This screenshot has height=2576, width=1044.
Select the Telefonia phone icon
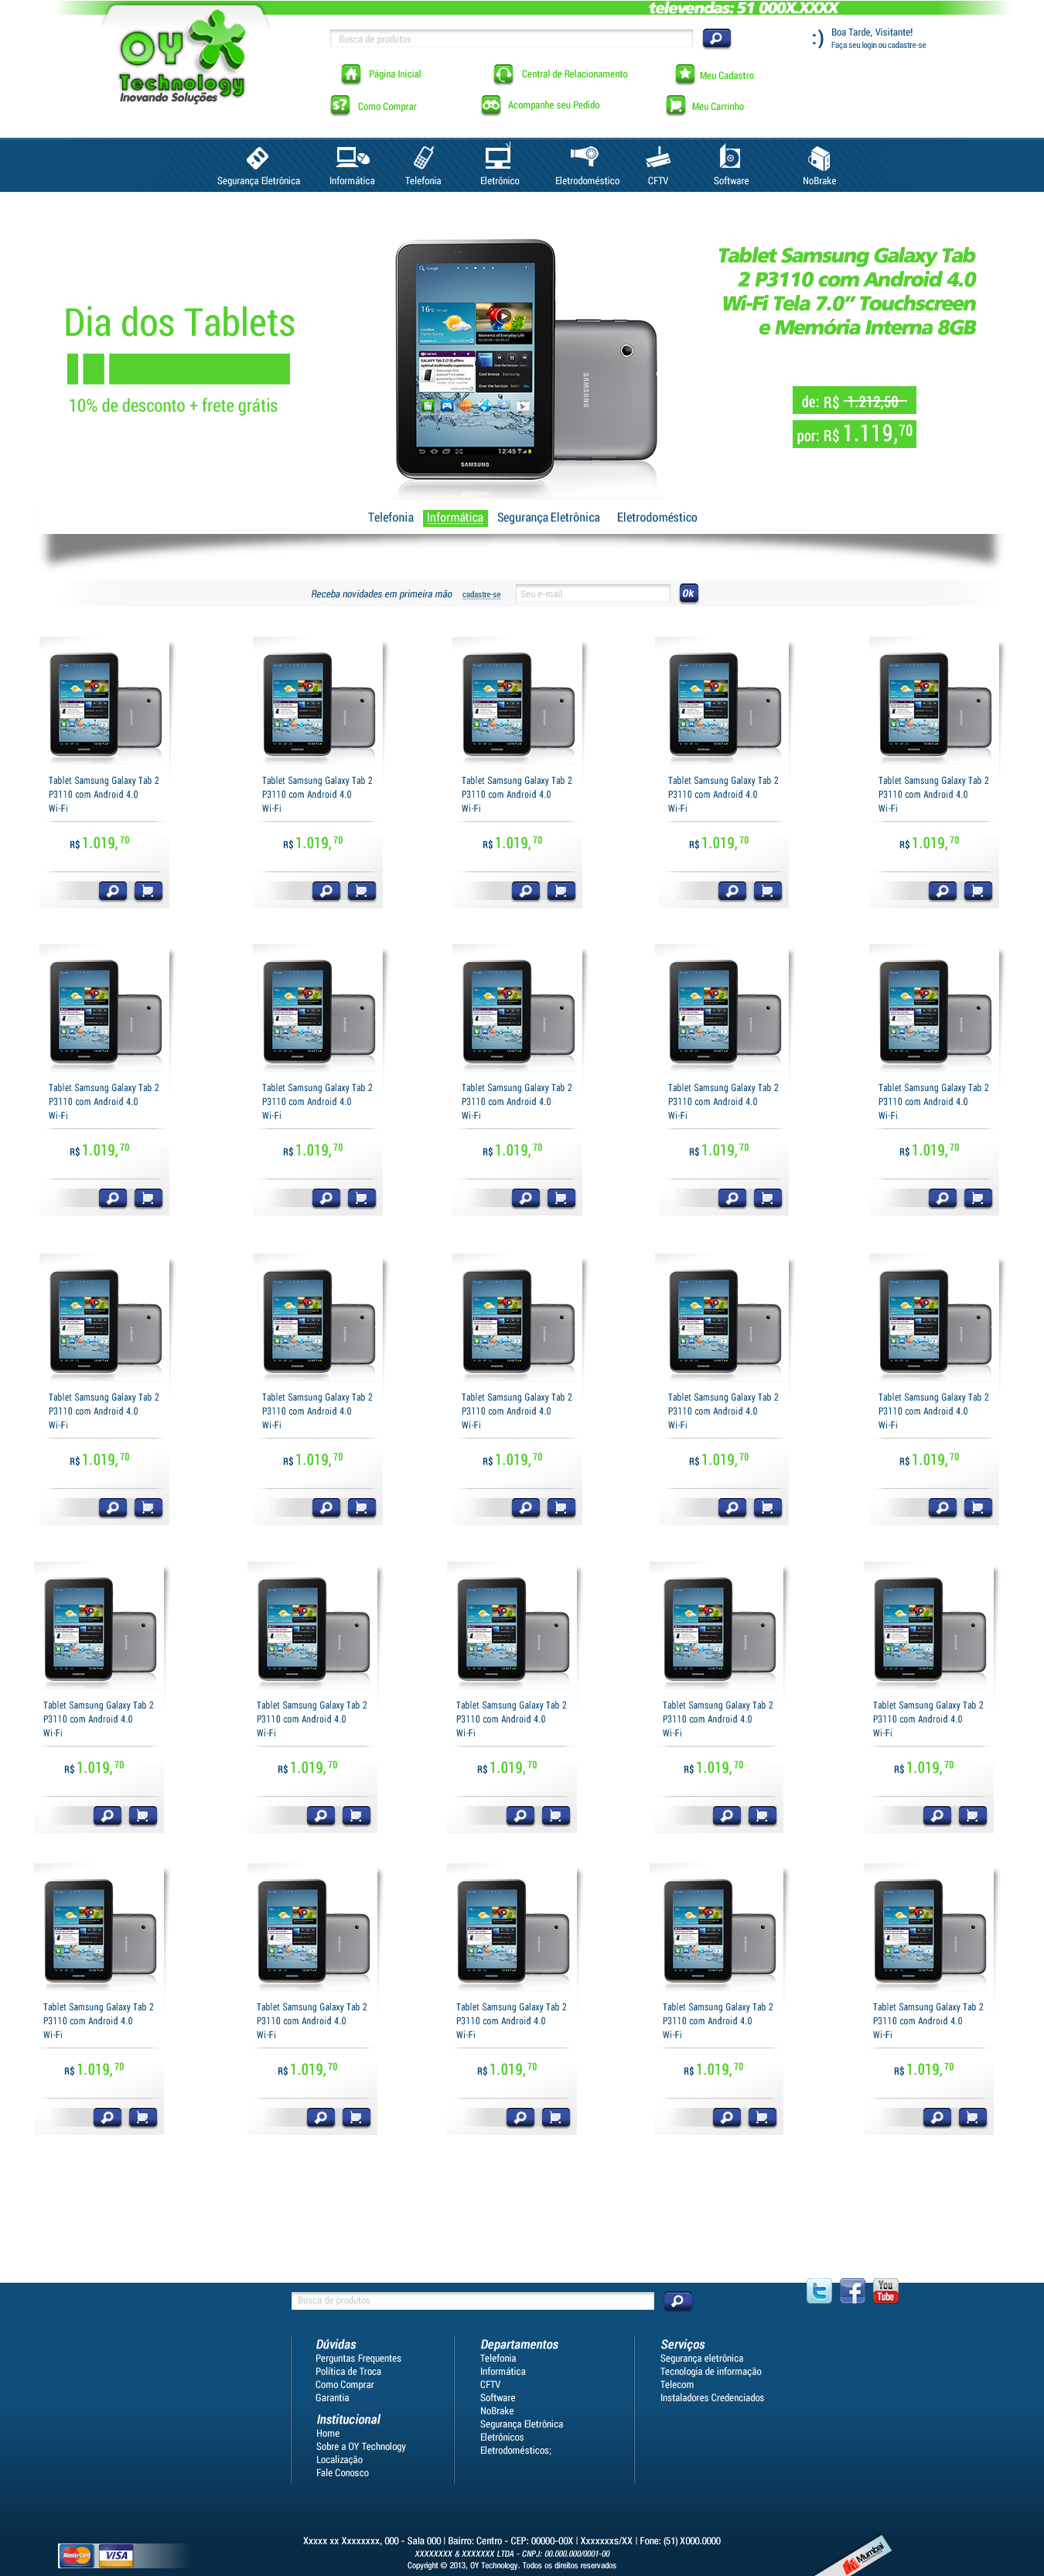[x=422, y=158]
